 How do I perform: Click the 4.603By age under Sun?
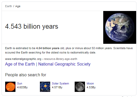coord(22,87)
